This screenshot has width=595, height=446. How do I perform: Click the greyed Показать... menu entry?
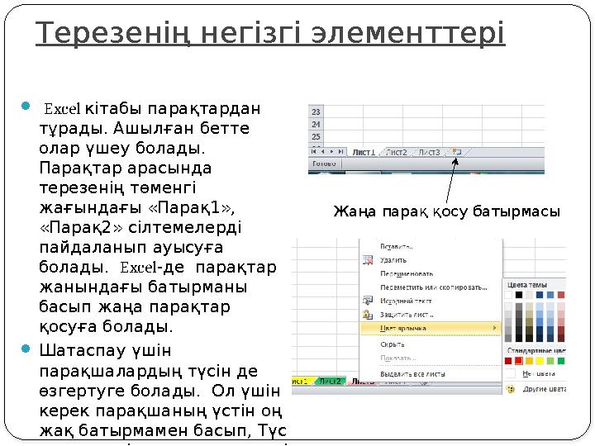click(397, 358)
